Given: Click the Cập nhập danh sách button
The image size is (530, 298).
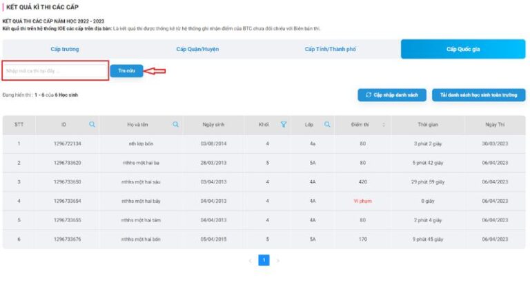Looking at the screenshot, I should tap(392, 95).
